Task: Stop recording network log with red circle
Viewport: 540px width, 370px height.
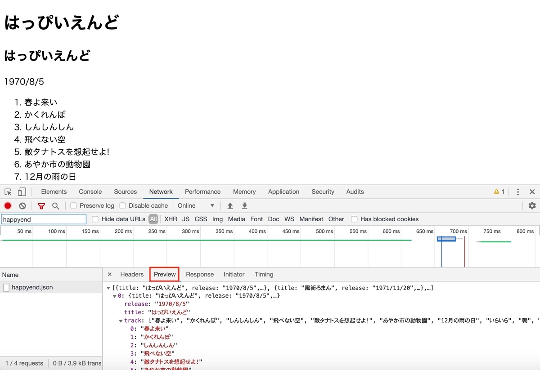Action: coord(8,206)
